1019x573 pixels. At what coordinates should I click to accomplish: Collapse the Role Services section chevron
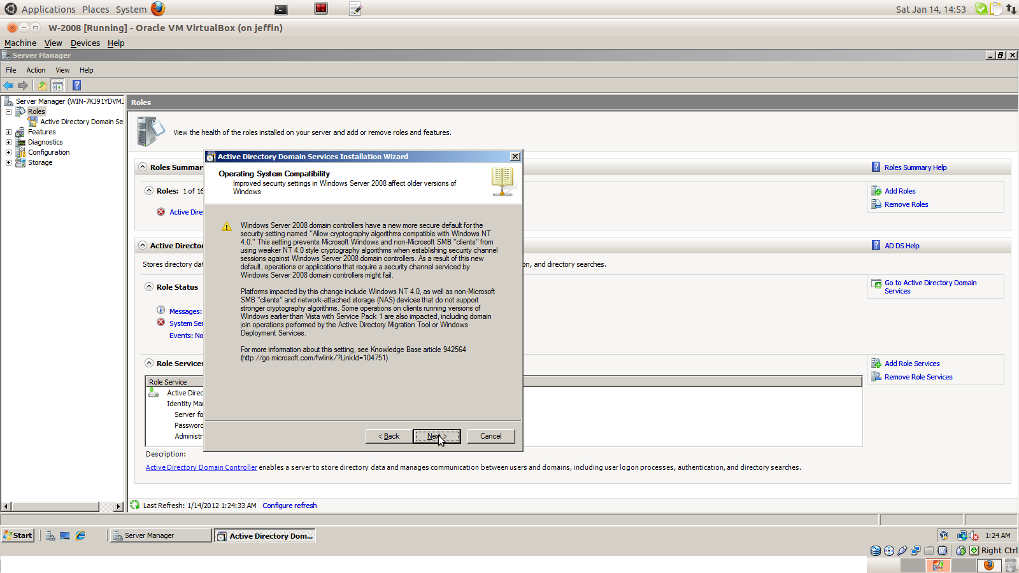pos(149,363)
